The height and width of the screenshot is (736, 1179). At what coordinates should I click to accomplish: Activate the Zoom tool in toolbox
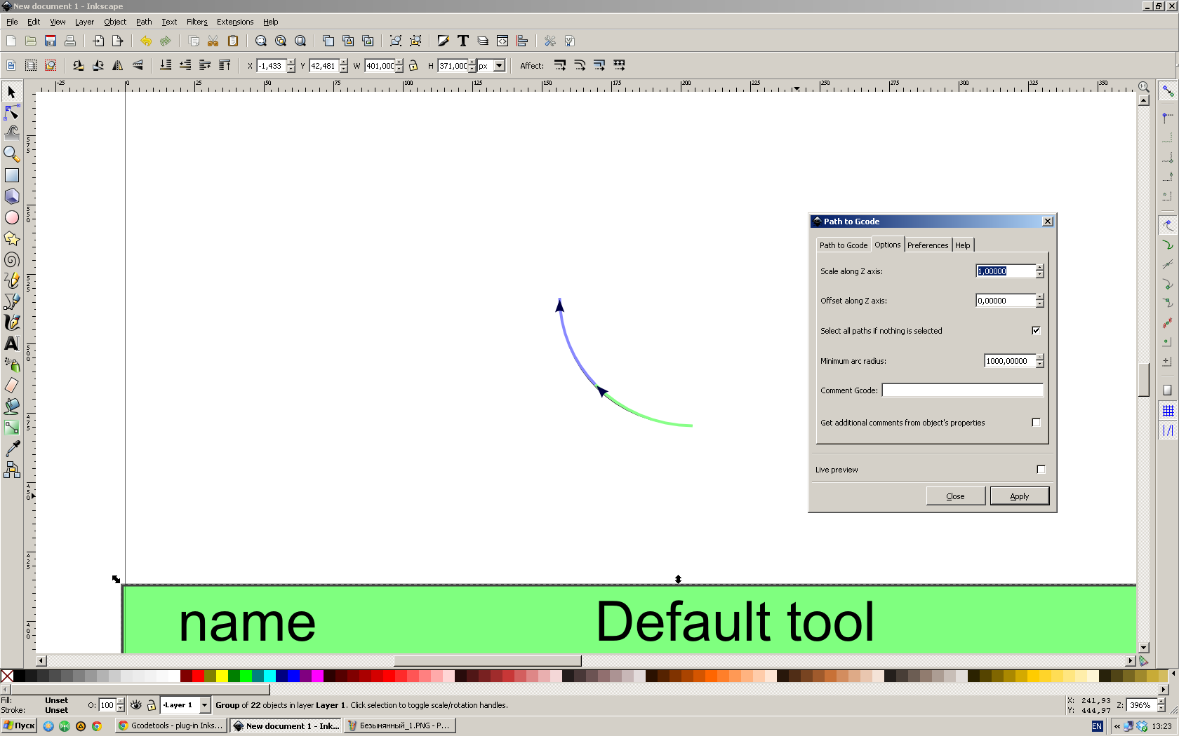12,154
